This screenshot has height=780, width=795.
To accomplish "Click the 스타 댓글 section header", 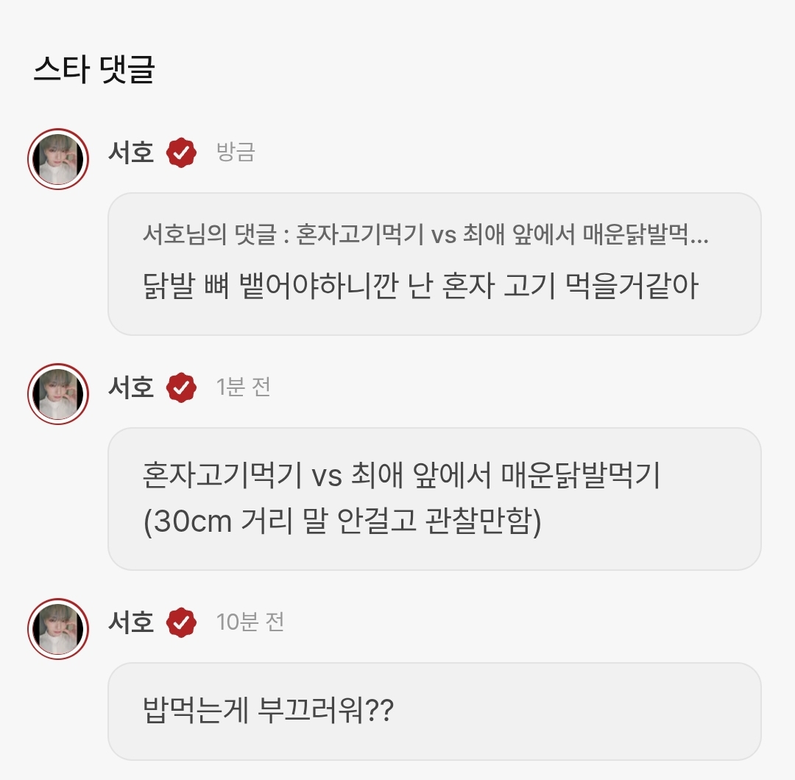I will [x=93, y=71].
